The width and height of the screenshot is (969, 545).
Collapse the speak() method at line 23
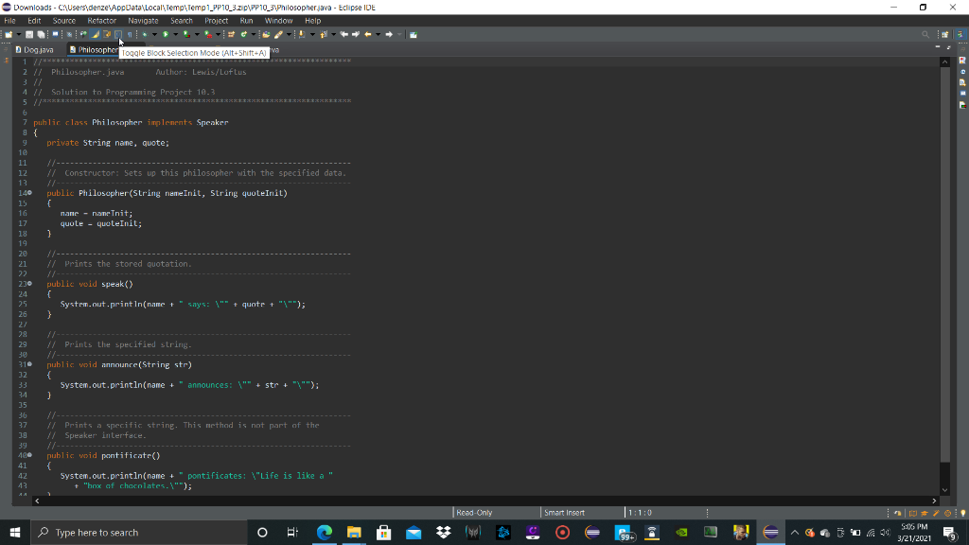29,284
